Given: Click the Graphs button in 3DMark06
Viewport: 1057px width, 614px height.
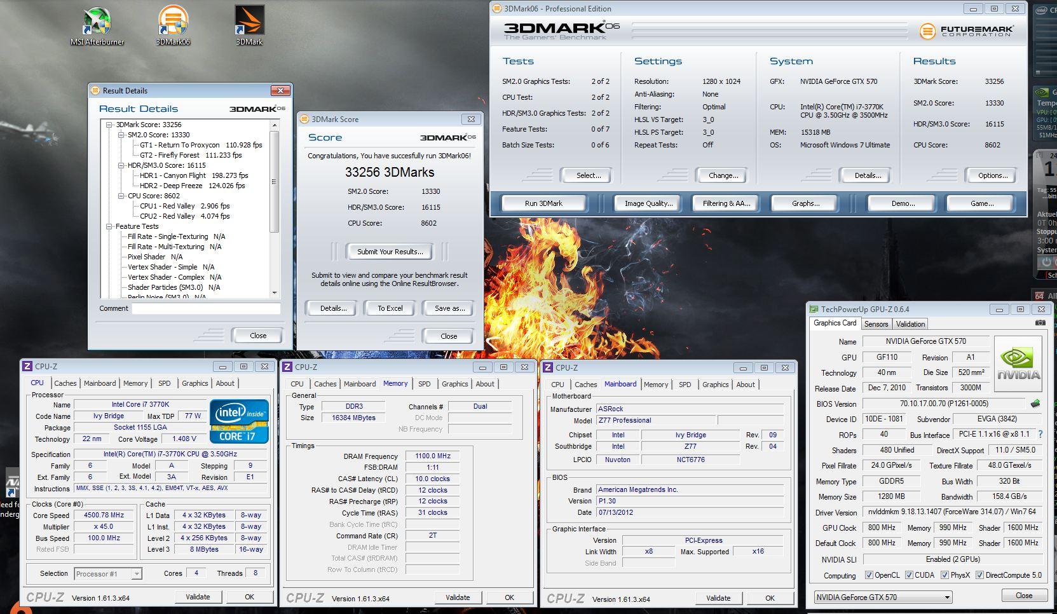Looking at the screenshot, I should click(x=805, y=203).
